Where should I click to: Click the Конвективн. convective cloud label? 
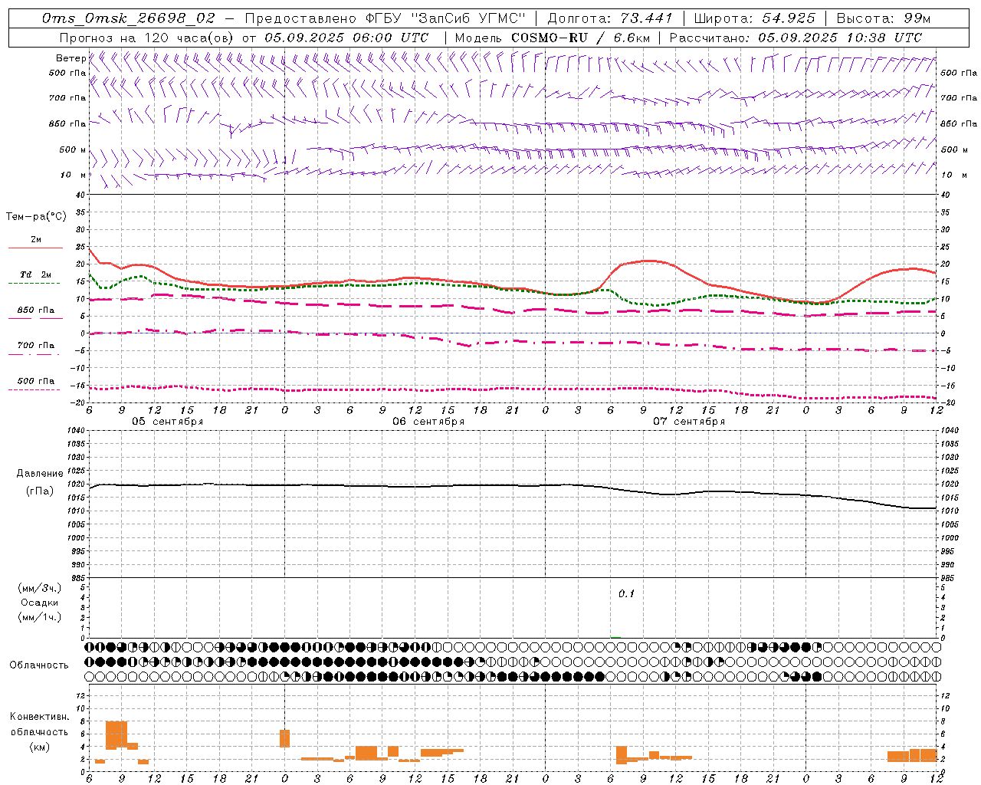[x=40, y=717]
